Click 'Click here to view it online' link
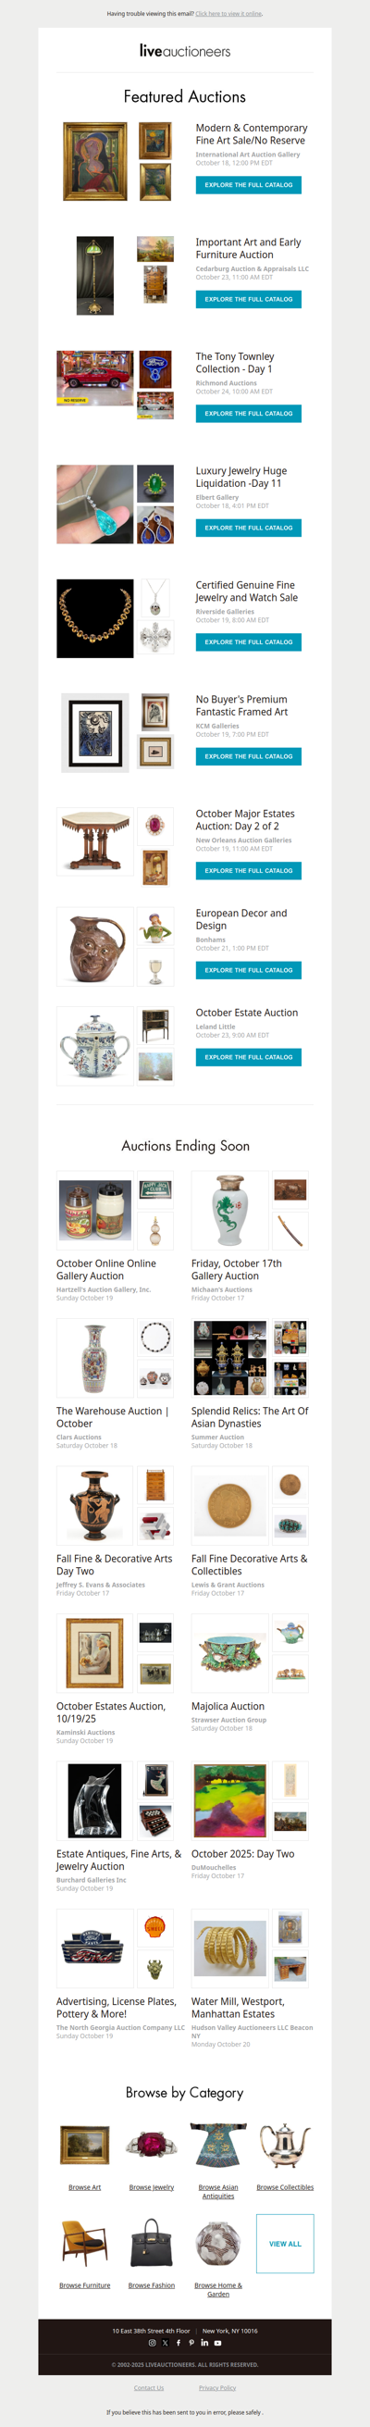 228,14
